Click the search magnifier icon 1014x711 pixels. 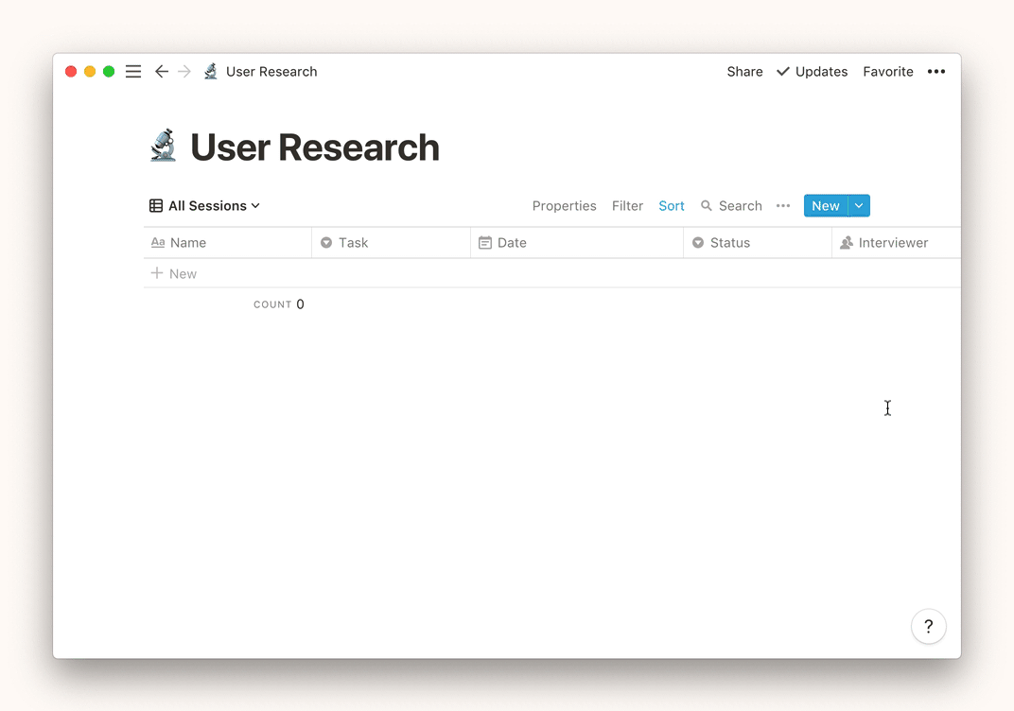coord(707,206)
